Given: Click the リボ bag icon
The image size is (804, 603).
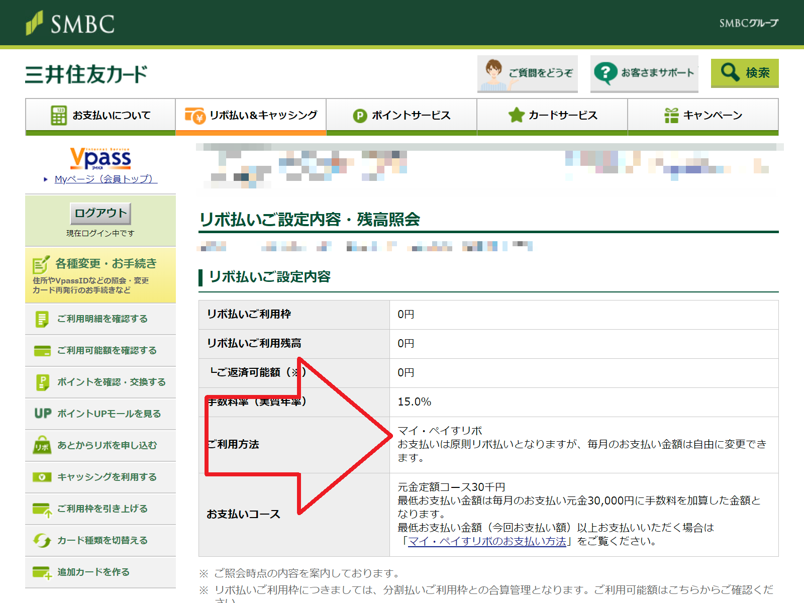Looking at the screenshot, I should click(x=42, y=445).
